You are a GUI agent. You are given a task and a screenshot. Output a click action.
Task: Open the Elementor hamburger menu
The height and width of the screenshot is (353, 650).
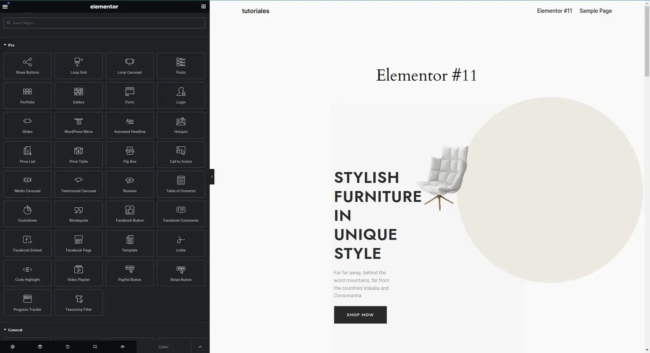(x=5, y=7)
